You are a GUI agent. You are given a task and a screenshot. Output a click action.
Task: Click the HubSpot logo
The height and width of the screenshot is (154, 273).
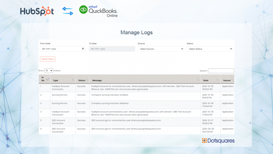tap(37, 11)
